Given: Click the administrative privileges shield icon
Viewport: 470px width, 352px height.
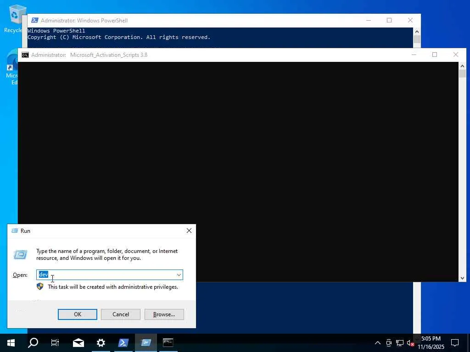Looking at the screenshot, I should click(x=40, y=286).
